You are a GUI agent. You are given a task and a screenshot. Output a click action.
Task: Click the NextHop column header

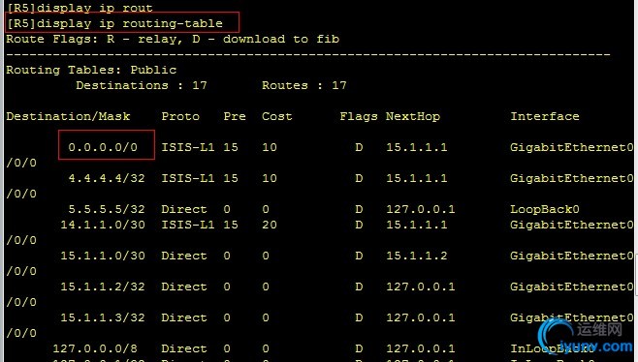pyautogui.click(x=413, y=116)
